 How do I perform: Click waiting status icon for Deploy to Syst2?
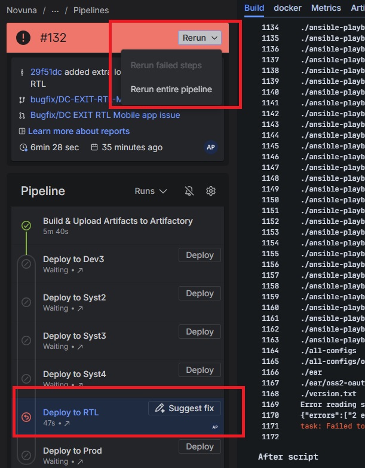[x=26, y=302]
